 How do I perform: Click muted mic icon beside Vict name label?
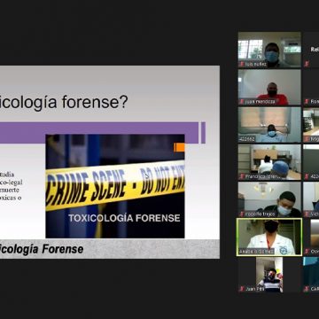pos(307,214)
